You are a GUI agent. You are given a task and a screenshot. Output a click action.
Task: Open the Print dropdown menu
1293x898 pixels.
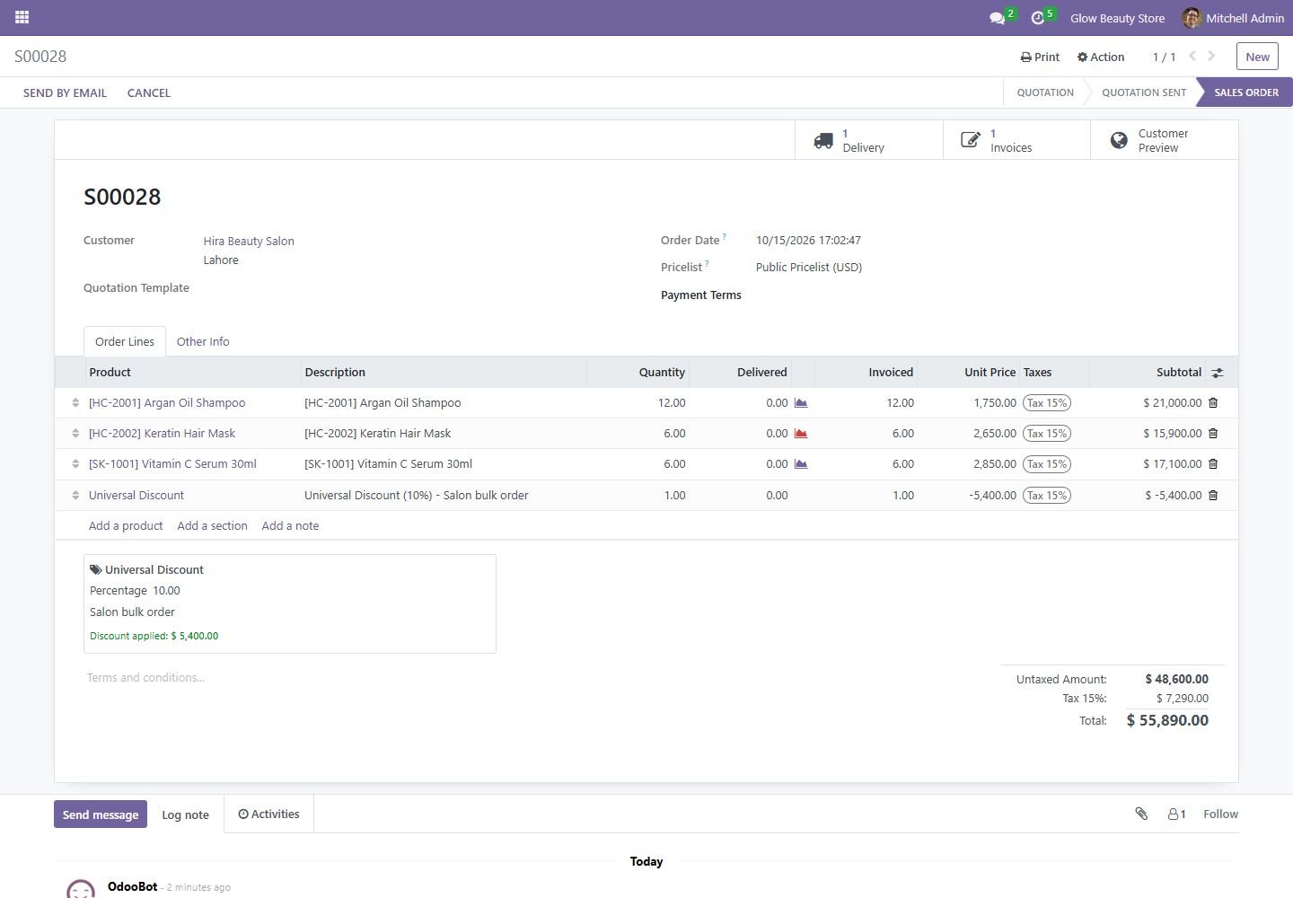[x=1040, y=57]
